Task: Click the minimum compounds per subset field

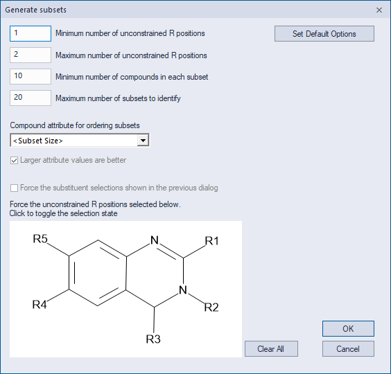Action: 31,76
